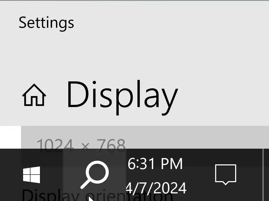
Task: Click the speech bubble notification button
Action: tap(226, 175)
